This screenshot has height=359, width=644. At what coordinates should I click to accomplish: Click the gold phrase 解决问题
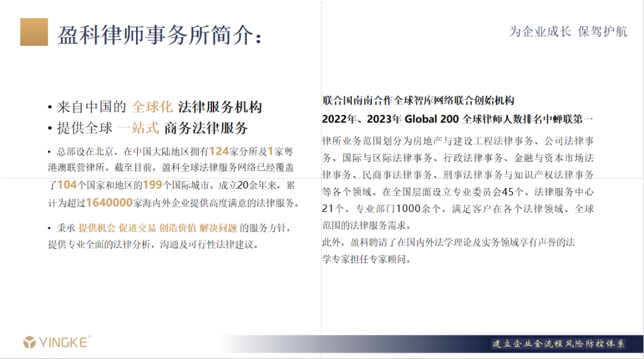point(218,228)
